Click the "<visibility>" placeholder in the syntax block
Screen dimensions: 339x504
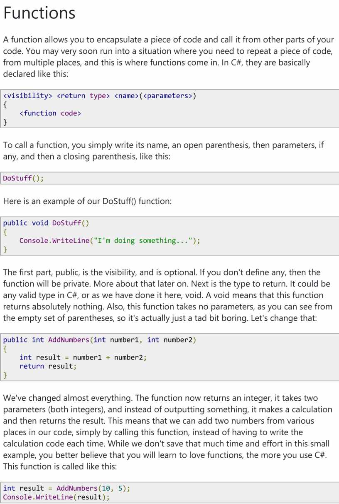(x=27, y=96)
